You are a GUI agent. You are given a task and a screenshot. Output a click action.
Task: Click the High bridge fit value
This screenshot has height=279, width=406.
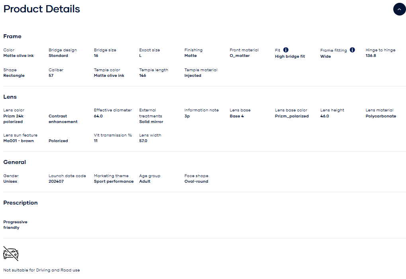click(290, 57)
